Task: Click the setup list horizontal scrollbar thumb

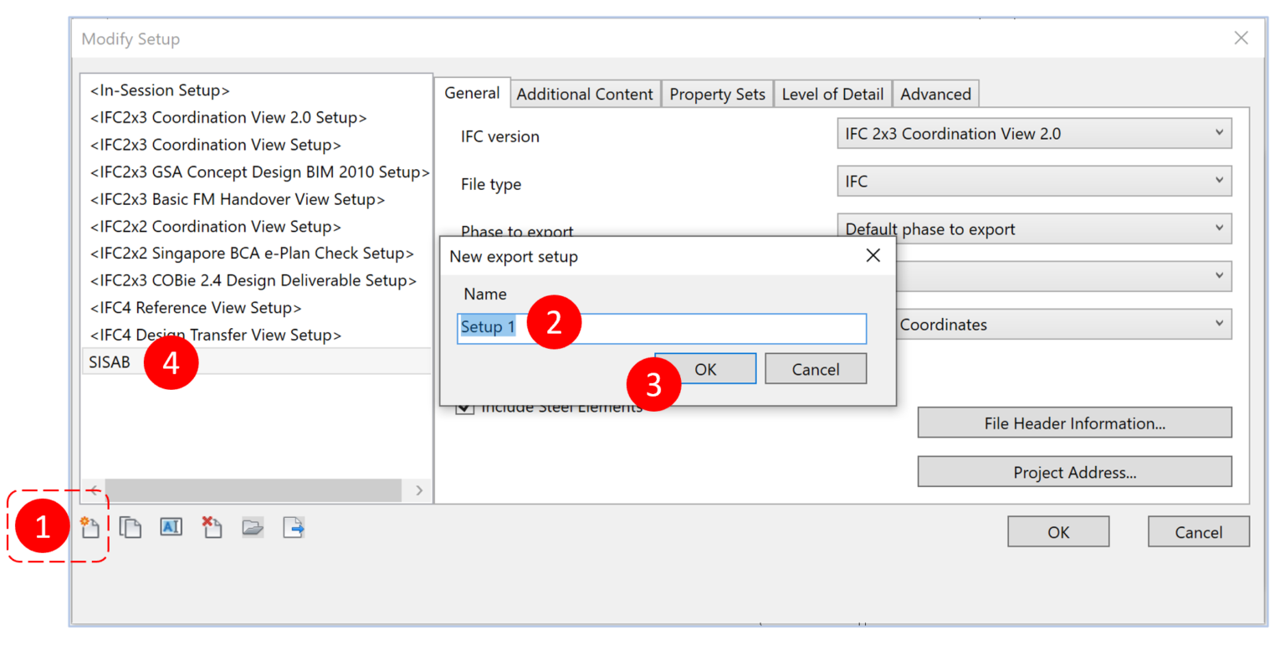Action: [x=255, y=490]
